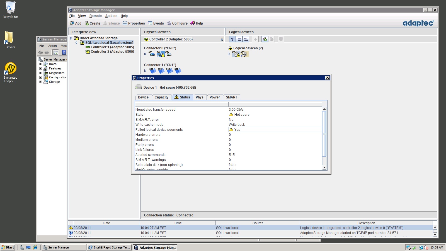Click Internet Explorer quick launch icon
This screenshot has width=446, height=251.
pos(35,247)
